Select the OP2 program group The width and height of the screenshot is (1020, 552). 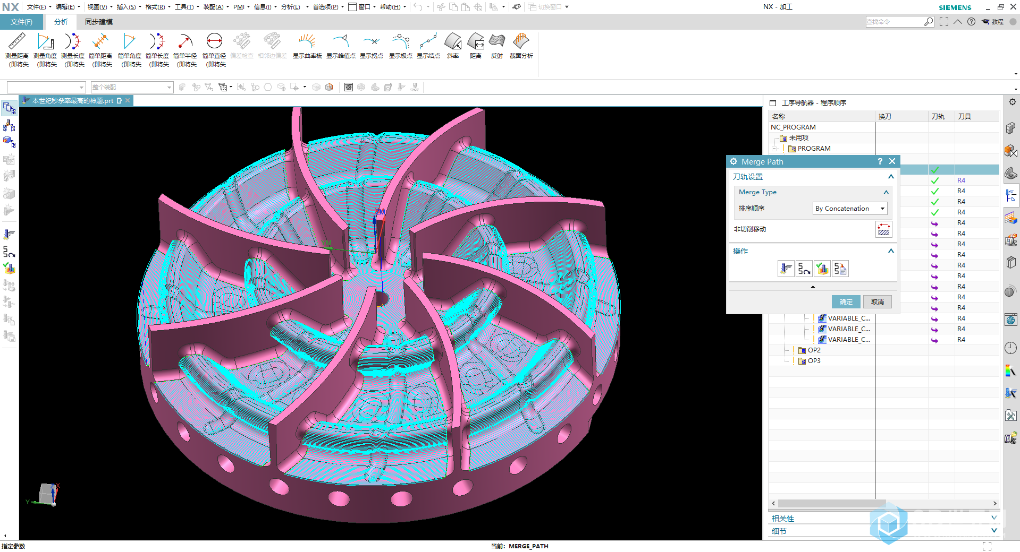(814, 350)
